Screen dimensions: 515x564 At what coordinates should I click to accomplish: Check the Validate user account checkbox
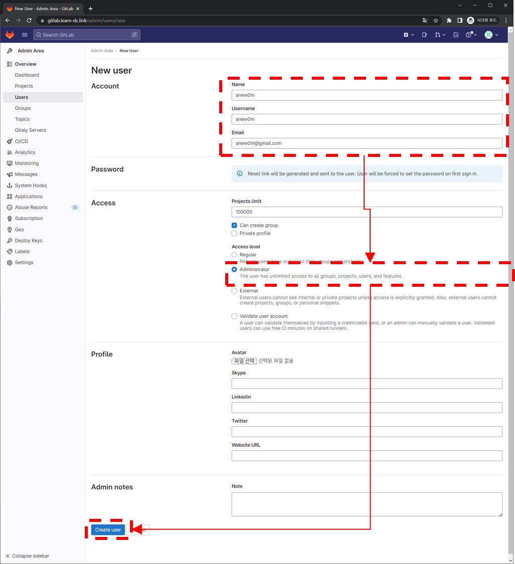pyautogui.click(x=234, y=316)
